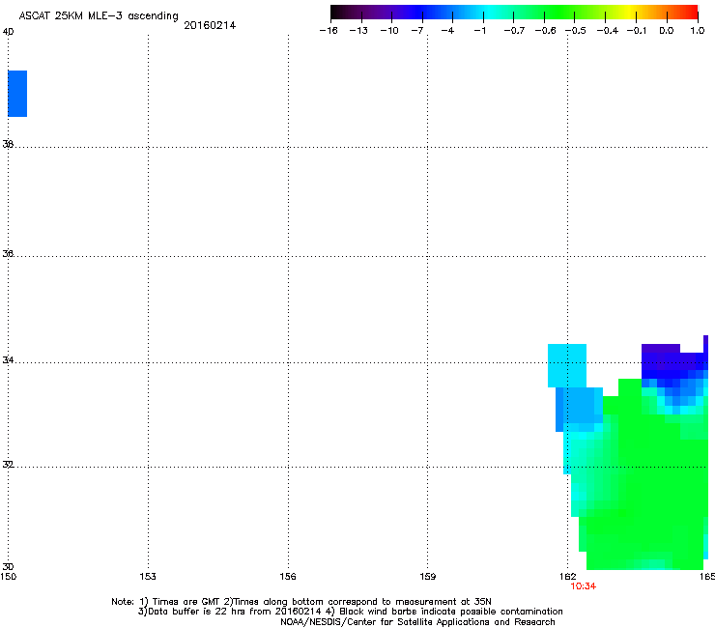715x628 pixels.
Task: Click latitude axis label 34
Action: (8, 360)
